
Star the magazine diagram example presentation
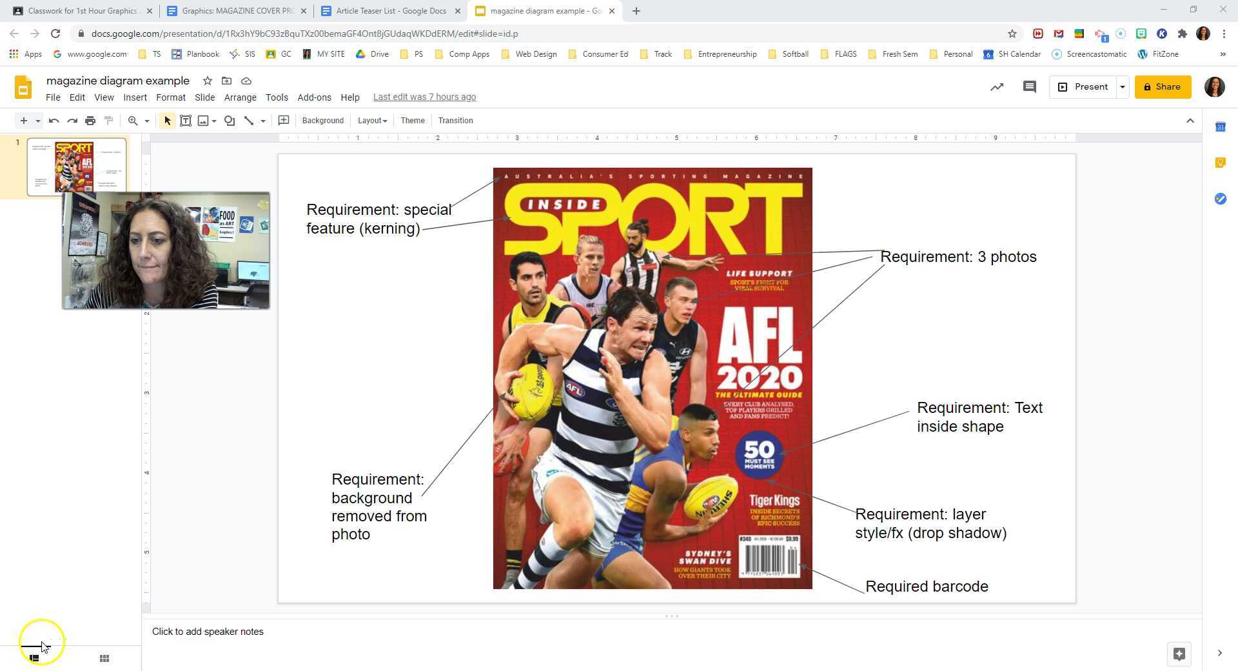tap(208, 81)
